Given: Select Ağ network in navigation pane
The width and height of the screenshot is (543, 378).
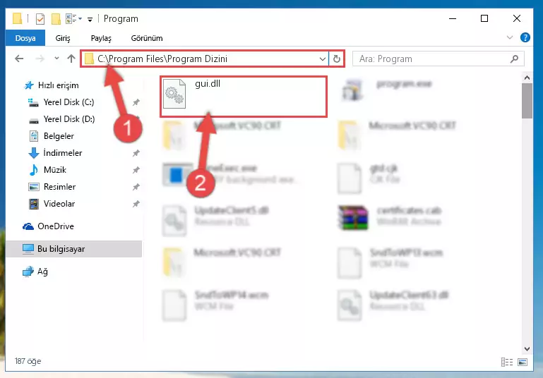Looking at the screenshot, I should (x=35, y=272).
